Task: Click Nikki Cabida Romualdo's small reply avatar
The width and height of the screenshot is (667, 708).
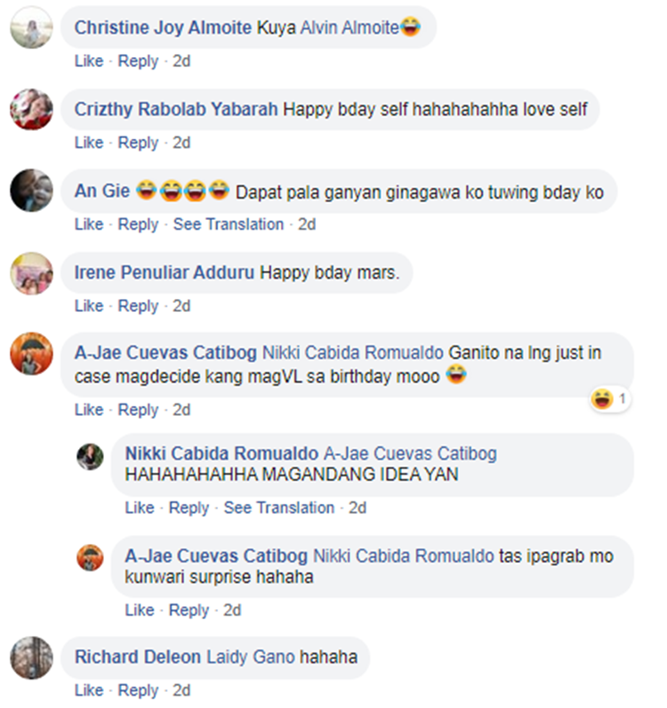Action: 90,457
